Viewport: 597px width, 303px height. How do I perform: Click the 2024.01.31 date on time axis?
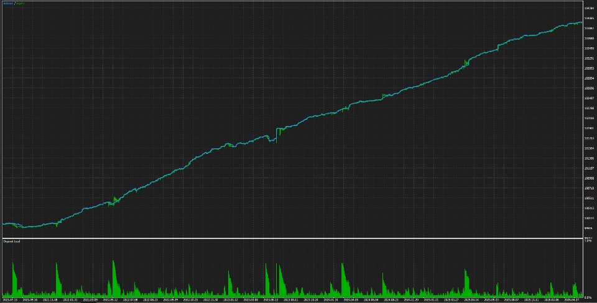tap(332, 299)
